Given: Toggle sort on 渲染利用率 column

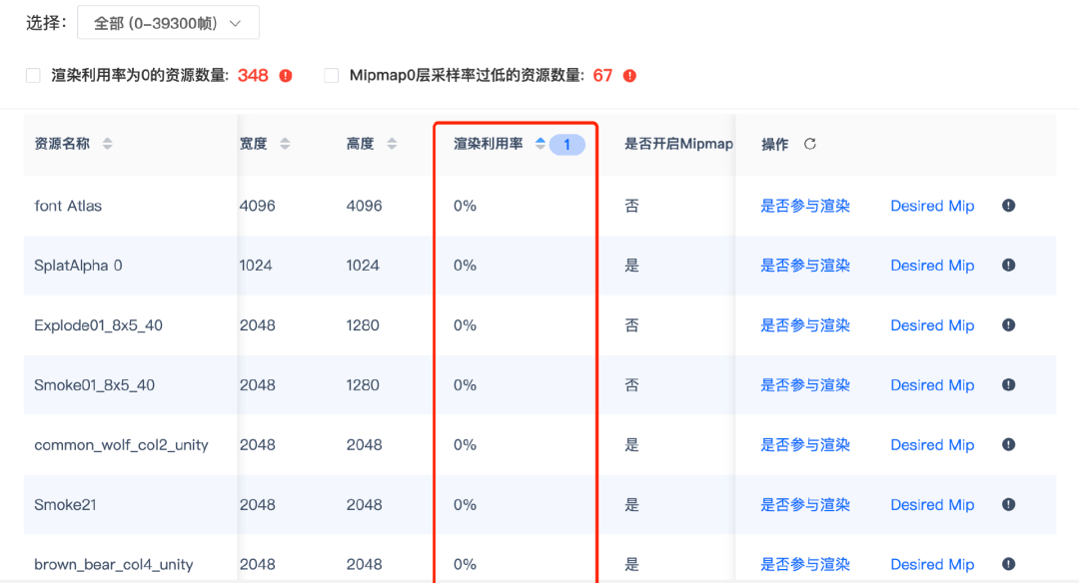Looking at the screenshot, I should [540, 143].
